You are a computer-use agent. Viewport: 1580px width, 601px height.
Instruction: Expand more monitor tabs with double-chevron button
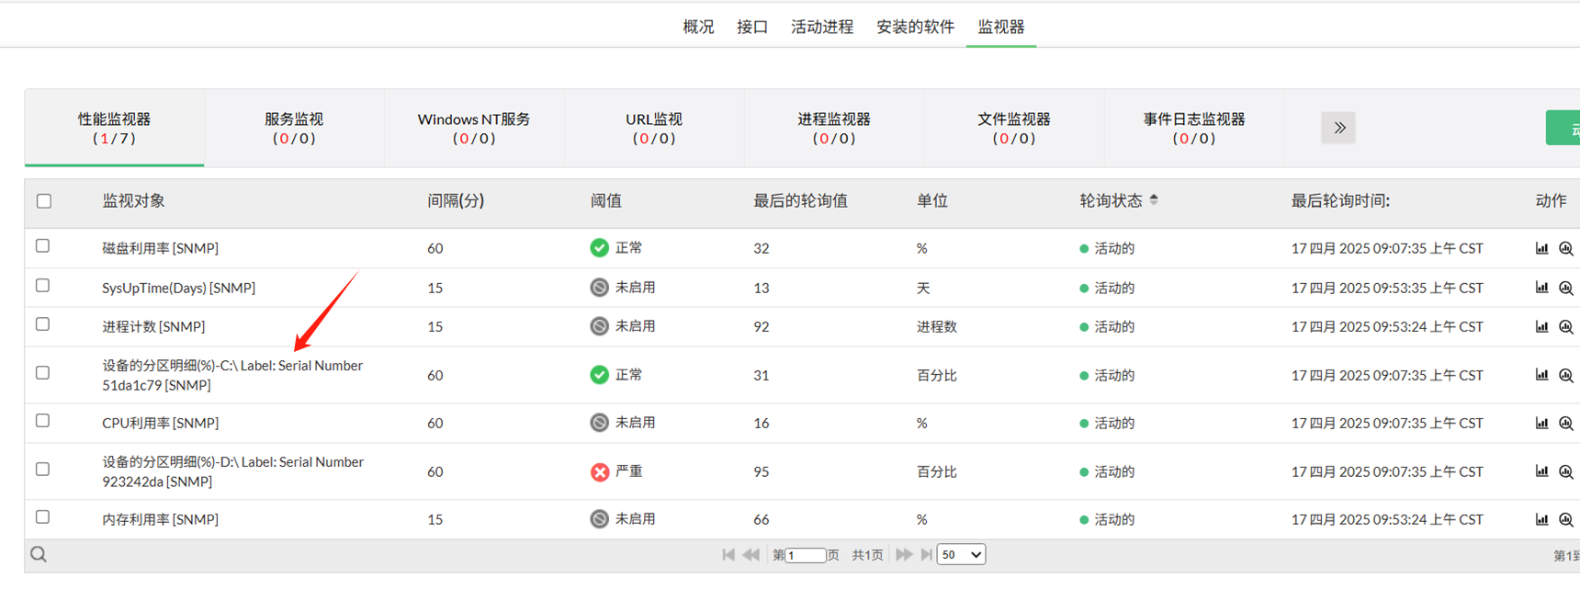1338,128
